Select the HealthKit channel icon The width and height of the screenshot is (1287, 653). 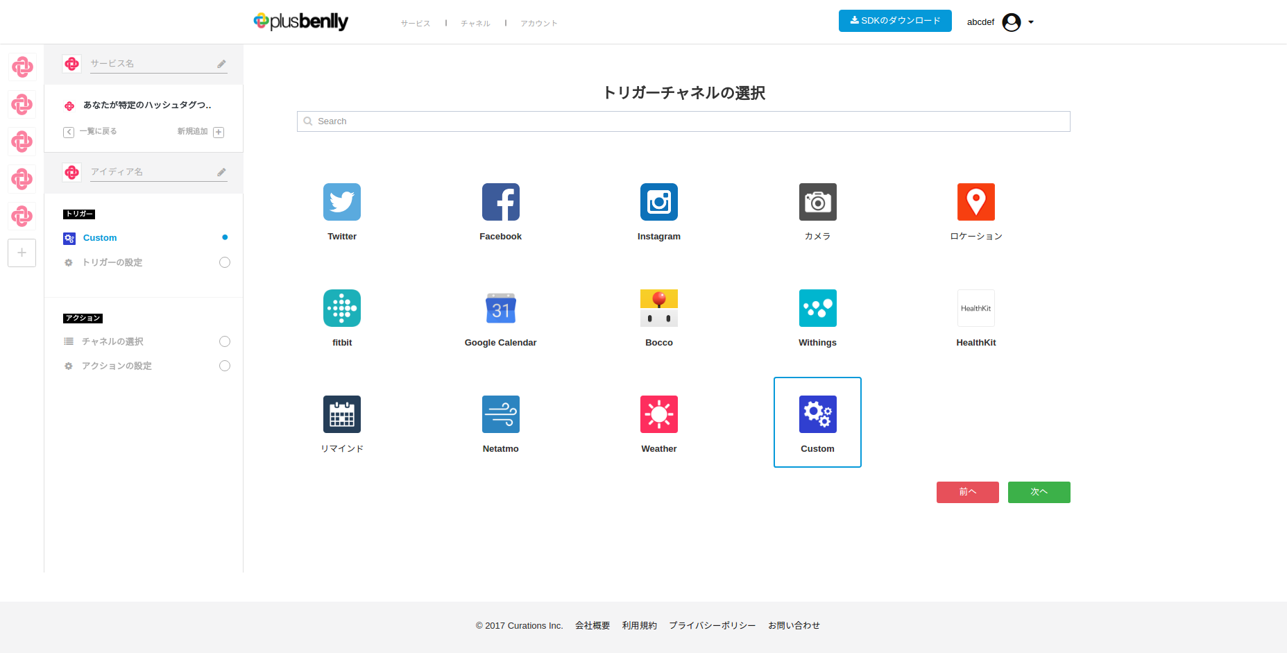click(976, 308)
